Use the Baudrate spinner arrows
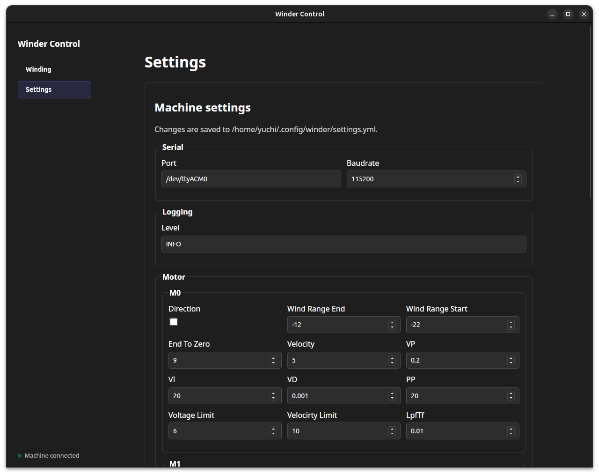This screenshot has width=599, height=475. click(x=518, y=179)
